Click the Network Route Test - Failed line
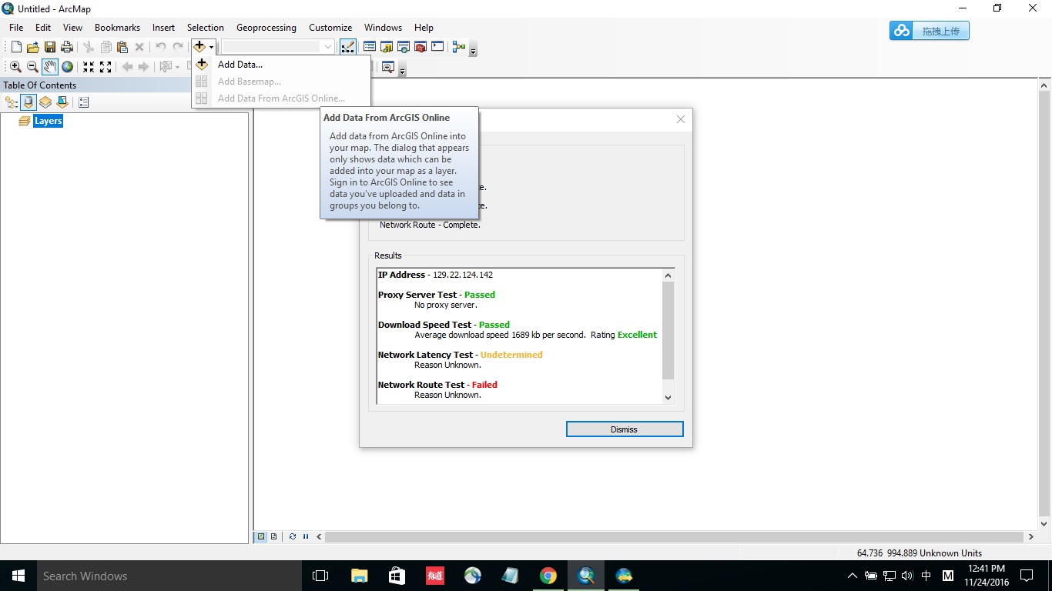Screen dimensions: 1052x591 click(437, 385)
